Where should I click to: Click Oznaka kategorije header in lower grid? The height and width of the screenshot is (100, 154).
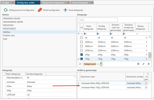pos(36,74)
